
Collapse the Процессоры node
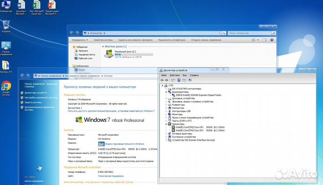(166, 124)
